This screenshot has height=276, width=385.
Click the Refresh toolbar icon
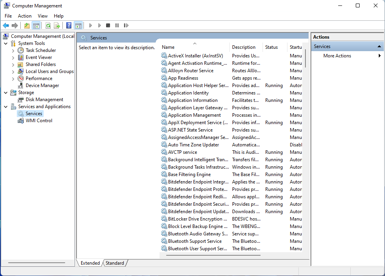tap(48, 25)
